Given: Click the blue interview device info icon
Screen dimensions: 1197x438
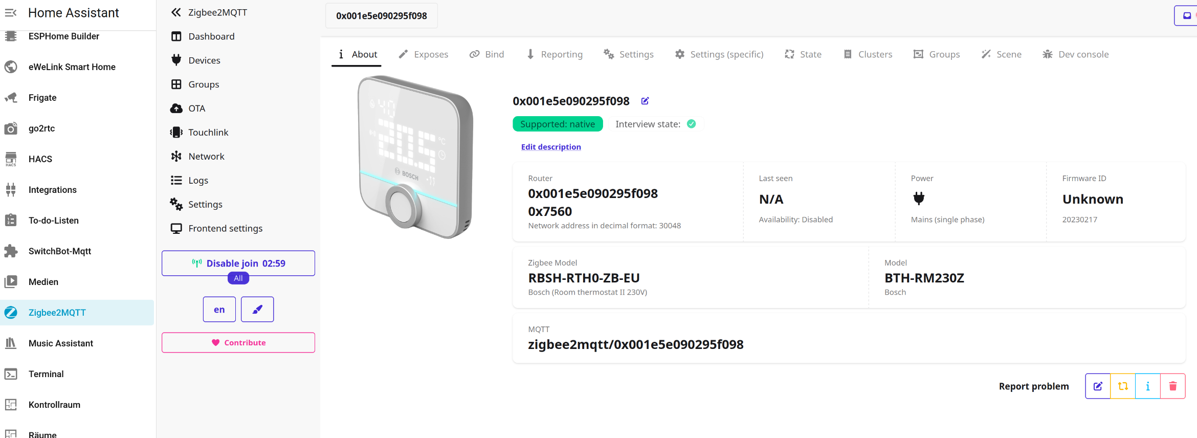Looking at the screenshot, I should point(1148,386).
